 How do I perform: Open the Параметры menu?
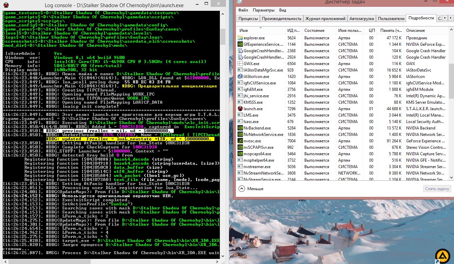click(264, 10)
